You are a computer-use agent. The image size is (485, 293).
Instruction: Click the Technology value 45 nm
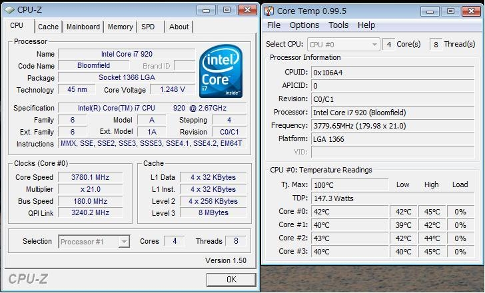coord(77,90)
